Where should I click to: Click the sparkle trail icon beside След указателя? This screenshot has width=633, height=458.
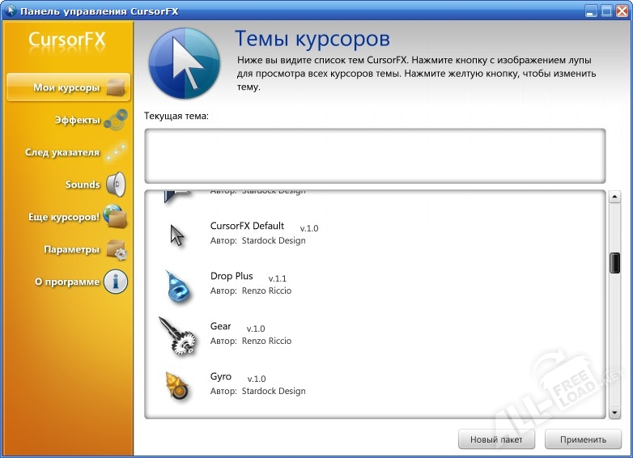(x=116, y=152)
